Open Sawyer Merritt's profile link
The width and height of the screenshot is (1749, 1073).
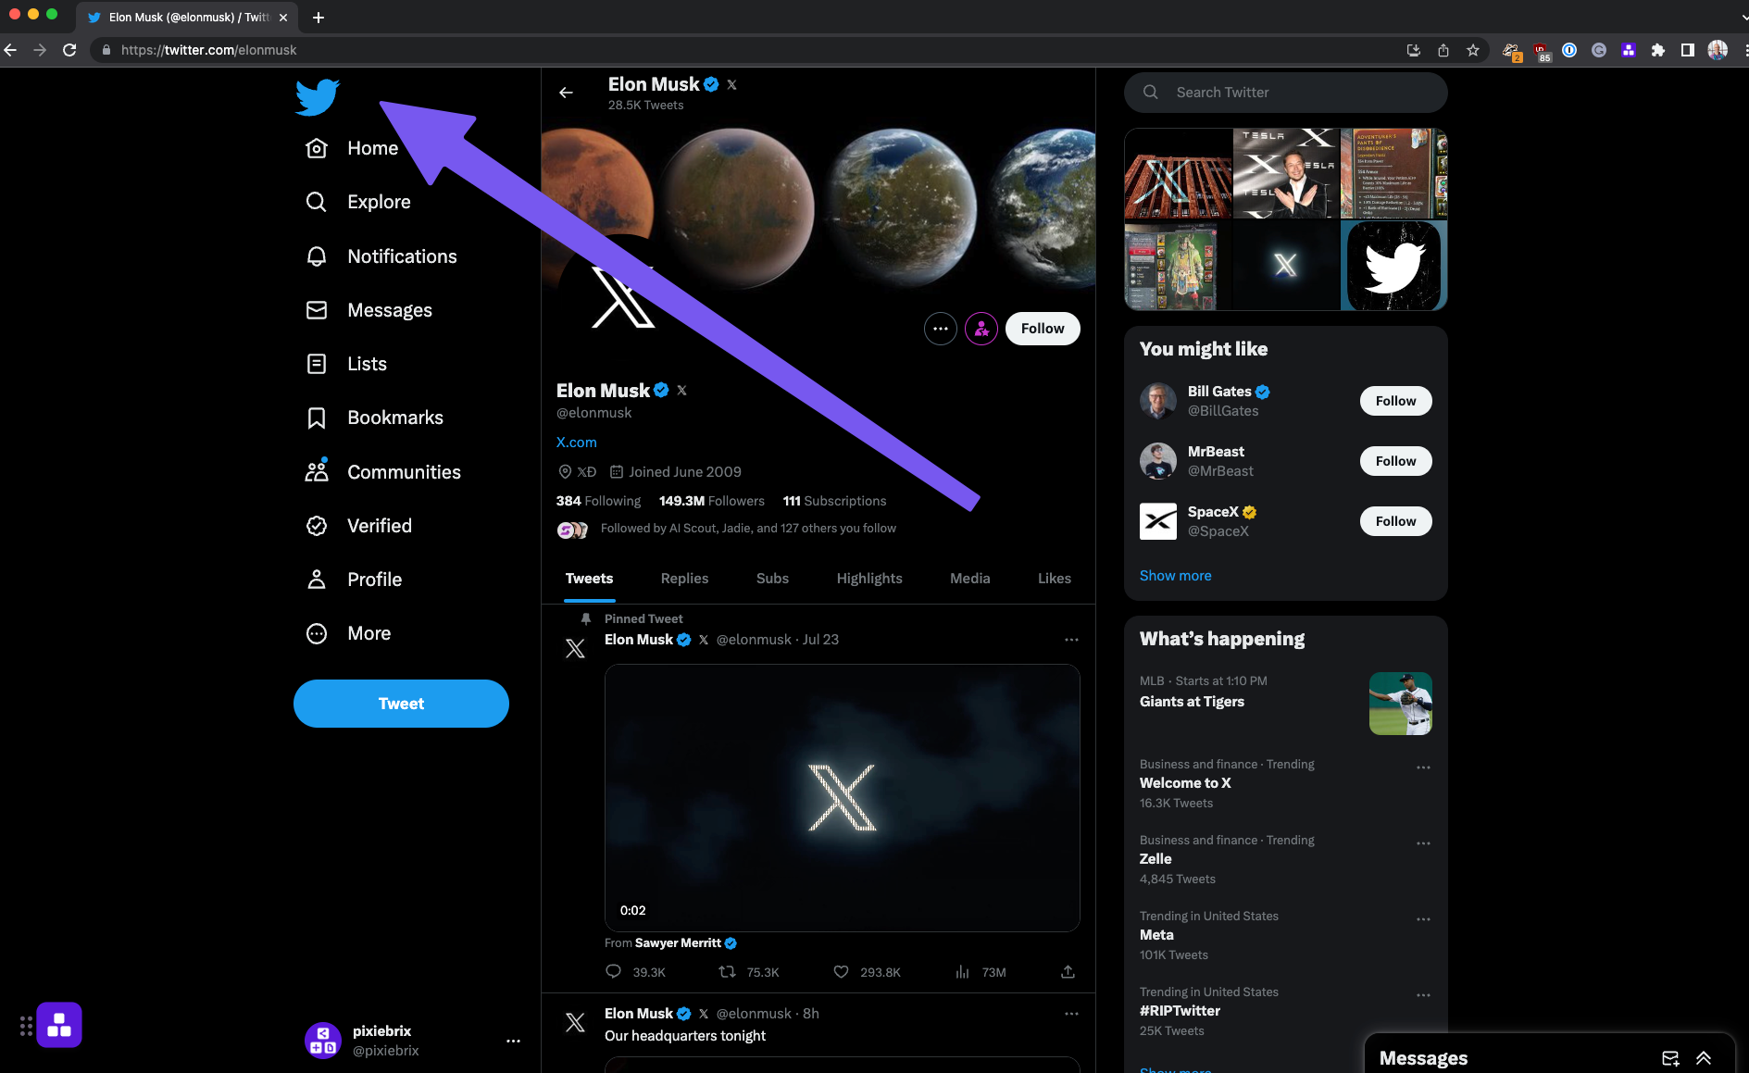pyautogui.click(x=678, y=943)
